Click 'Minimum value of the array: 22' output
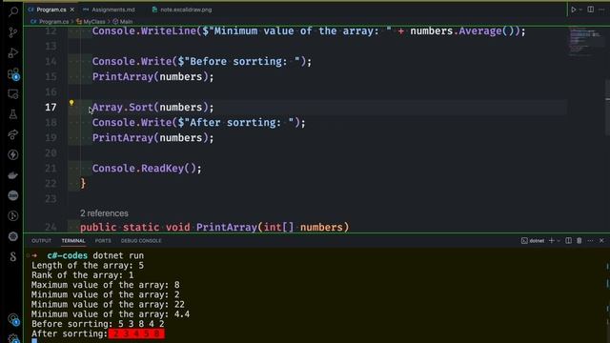The image size is (610, 343). point(108,304)
